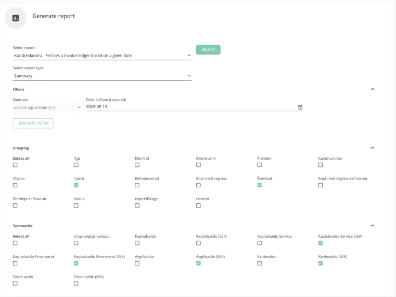The width and height of the screenshot is (396, 297).
Task: Check the Kundnummer checkbox
Action: [321, 165]
